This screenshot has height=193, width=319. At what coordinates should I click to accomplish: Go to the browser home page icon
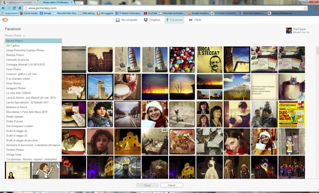[20, 8]
